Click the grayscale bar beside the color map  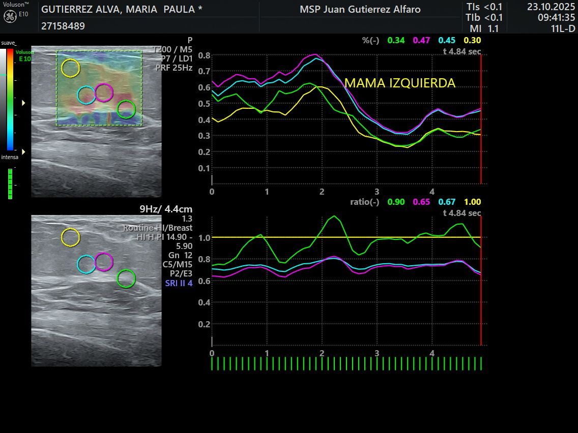(x=3, y=100)
